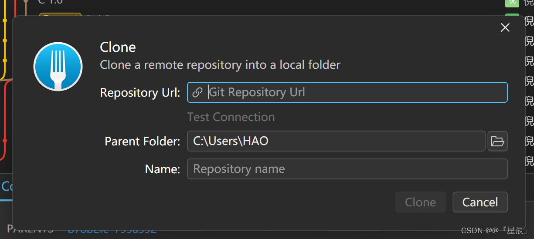Click the Repository name input field
534x239 pixels.
[x=347, y=169]
